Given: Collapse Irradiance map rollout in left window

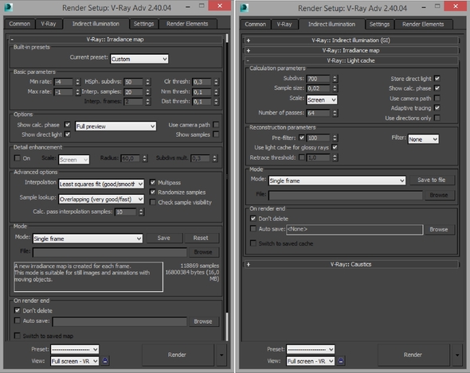Looking at the screenshot, I should (115, 39).
